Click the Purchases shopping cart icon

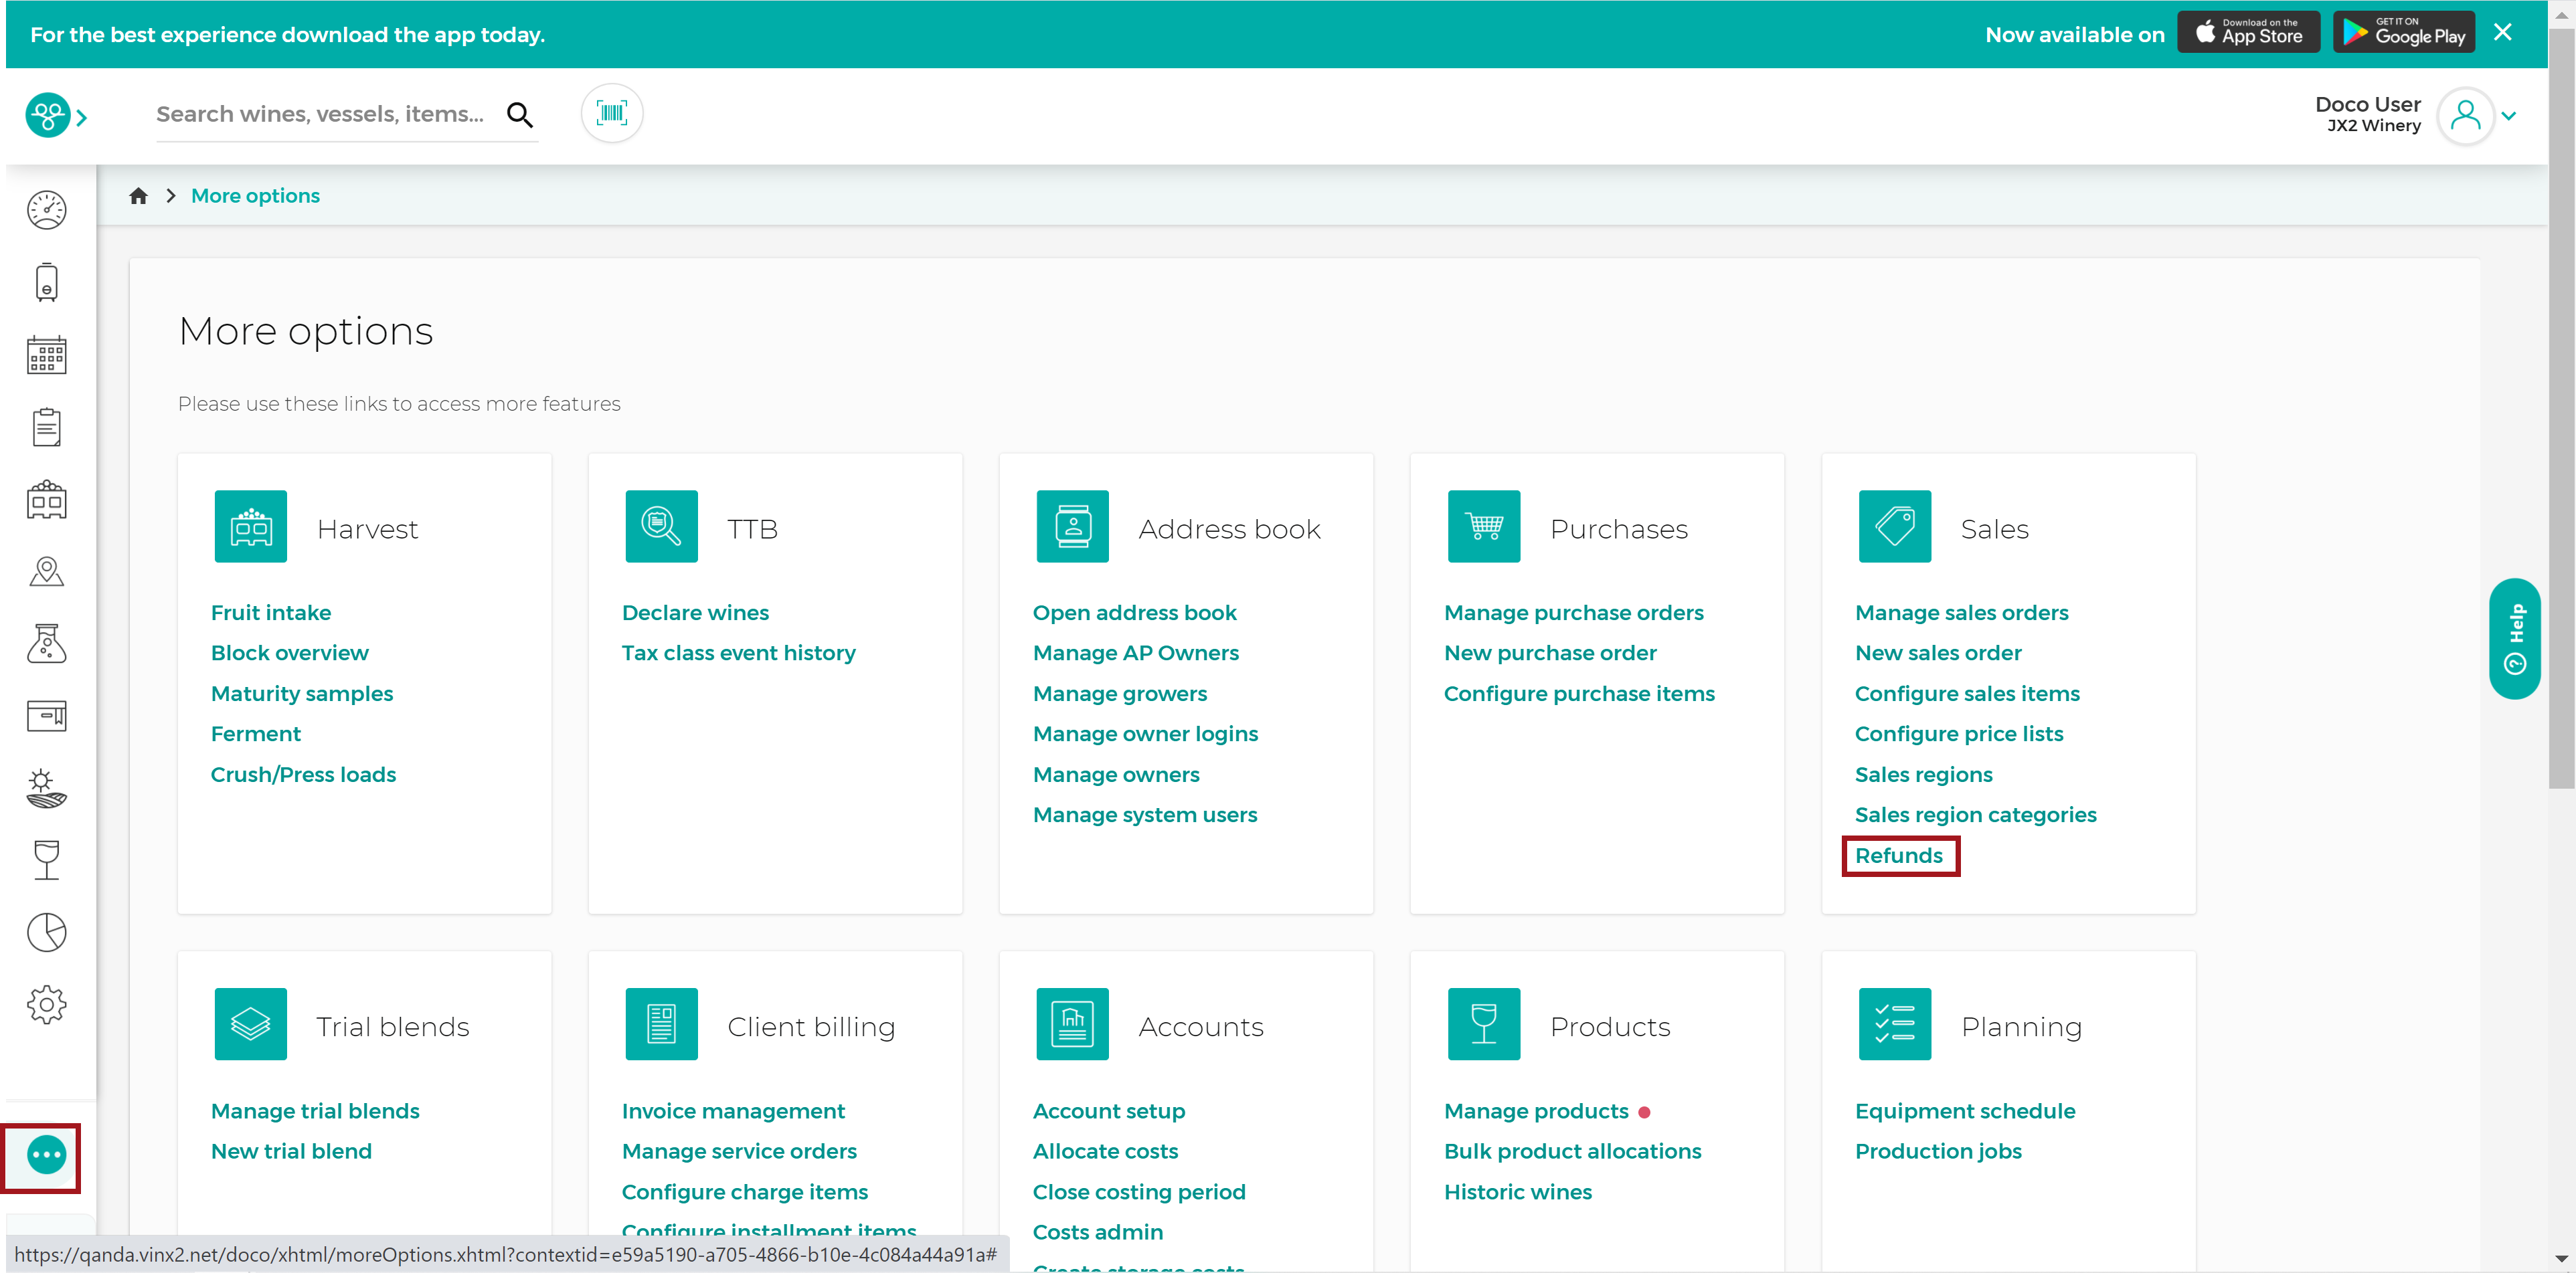(1484, 526)
